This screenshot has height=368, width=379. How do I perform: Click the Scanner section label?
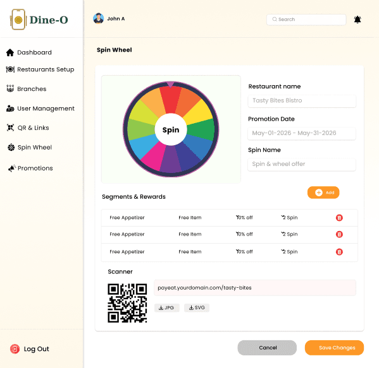point(120,272)
